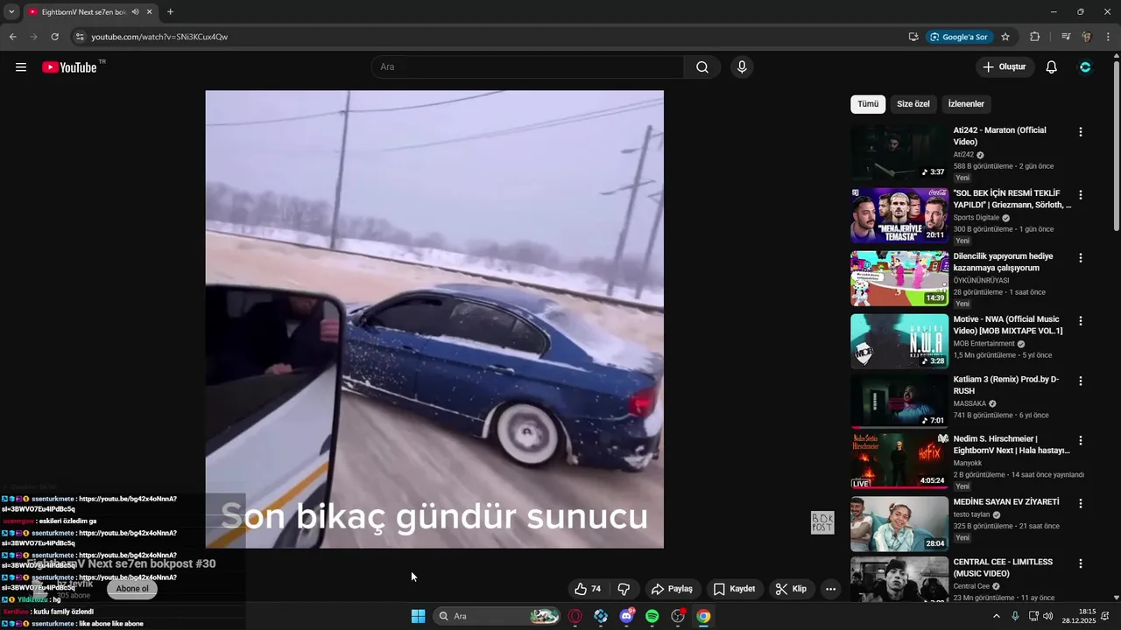The image size is (1121, 630).
Task: Expand the tab search dropdown arrow
Action: pos(11,12)
